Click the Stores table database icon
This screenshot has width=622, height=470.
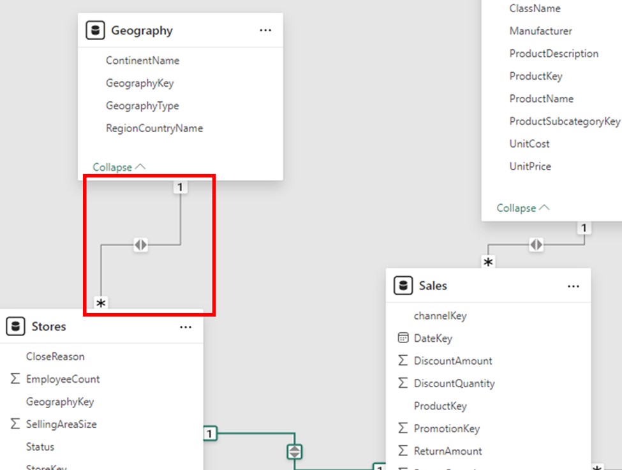tap(16, 327)
